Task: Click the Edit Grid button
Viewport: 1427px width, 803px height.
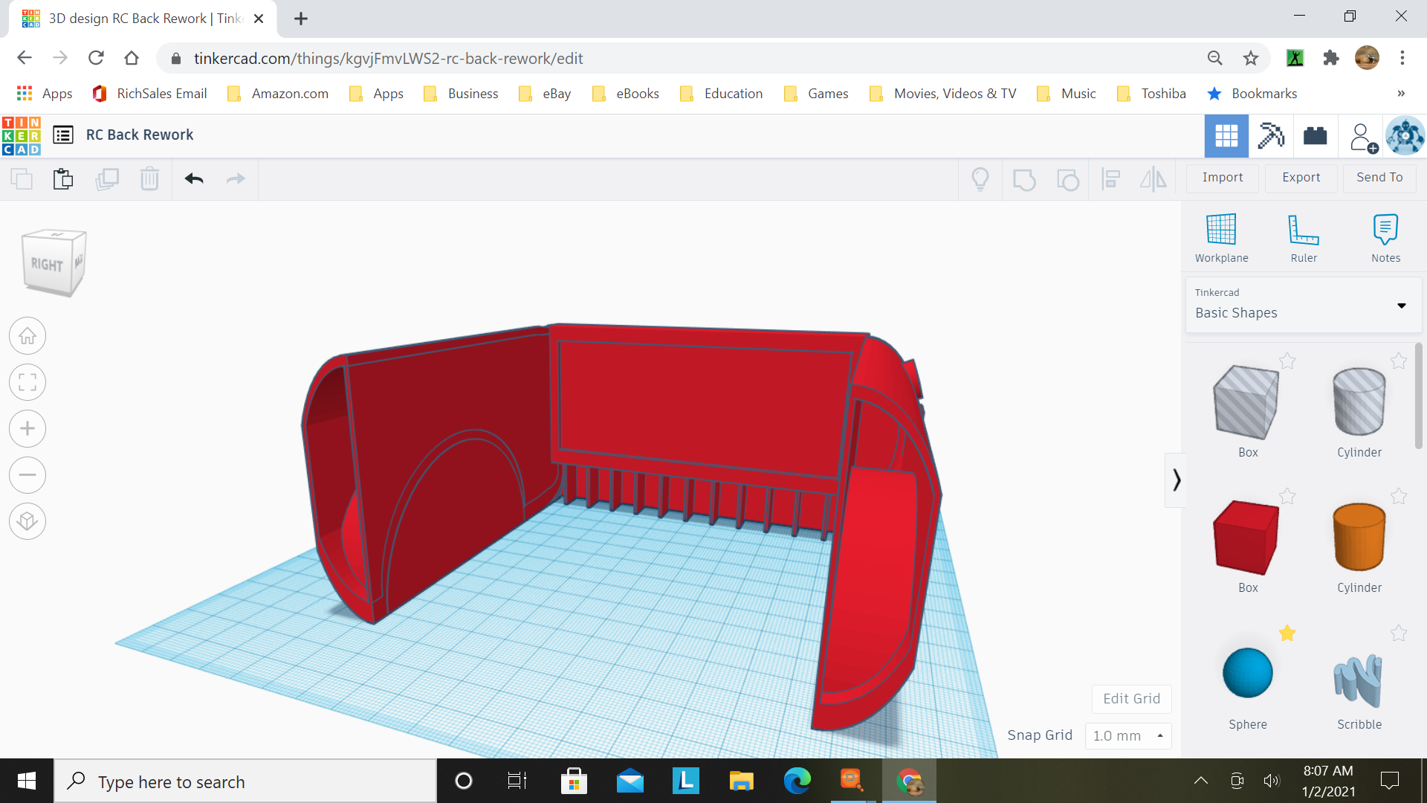Action: (x=1131, y=699)
